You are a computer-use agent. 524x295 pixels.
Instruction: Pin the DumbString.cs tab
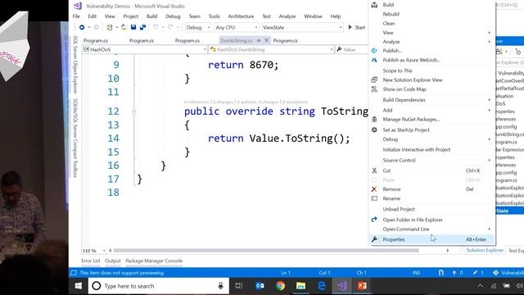259,40
